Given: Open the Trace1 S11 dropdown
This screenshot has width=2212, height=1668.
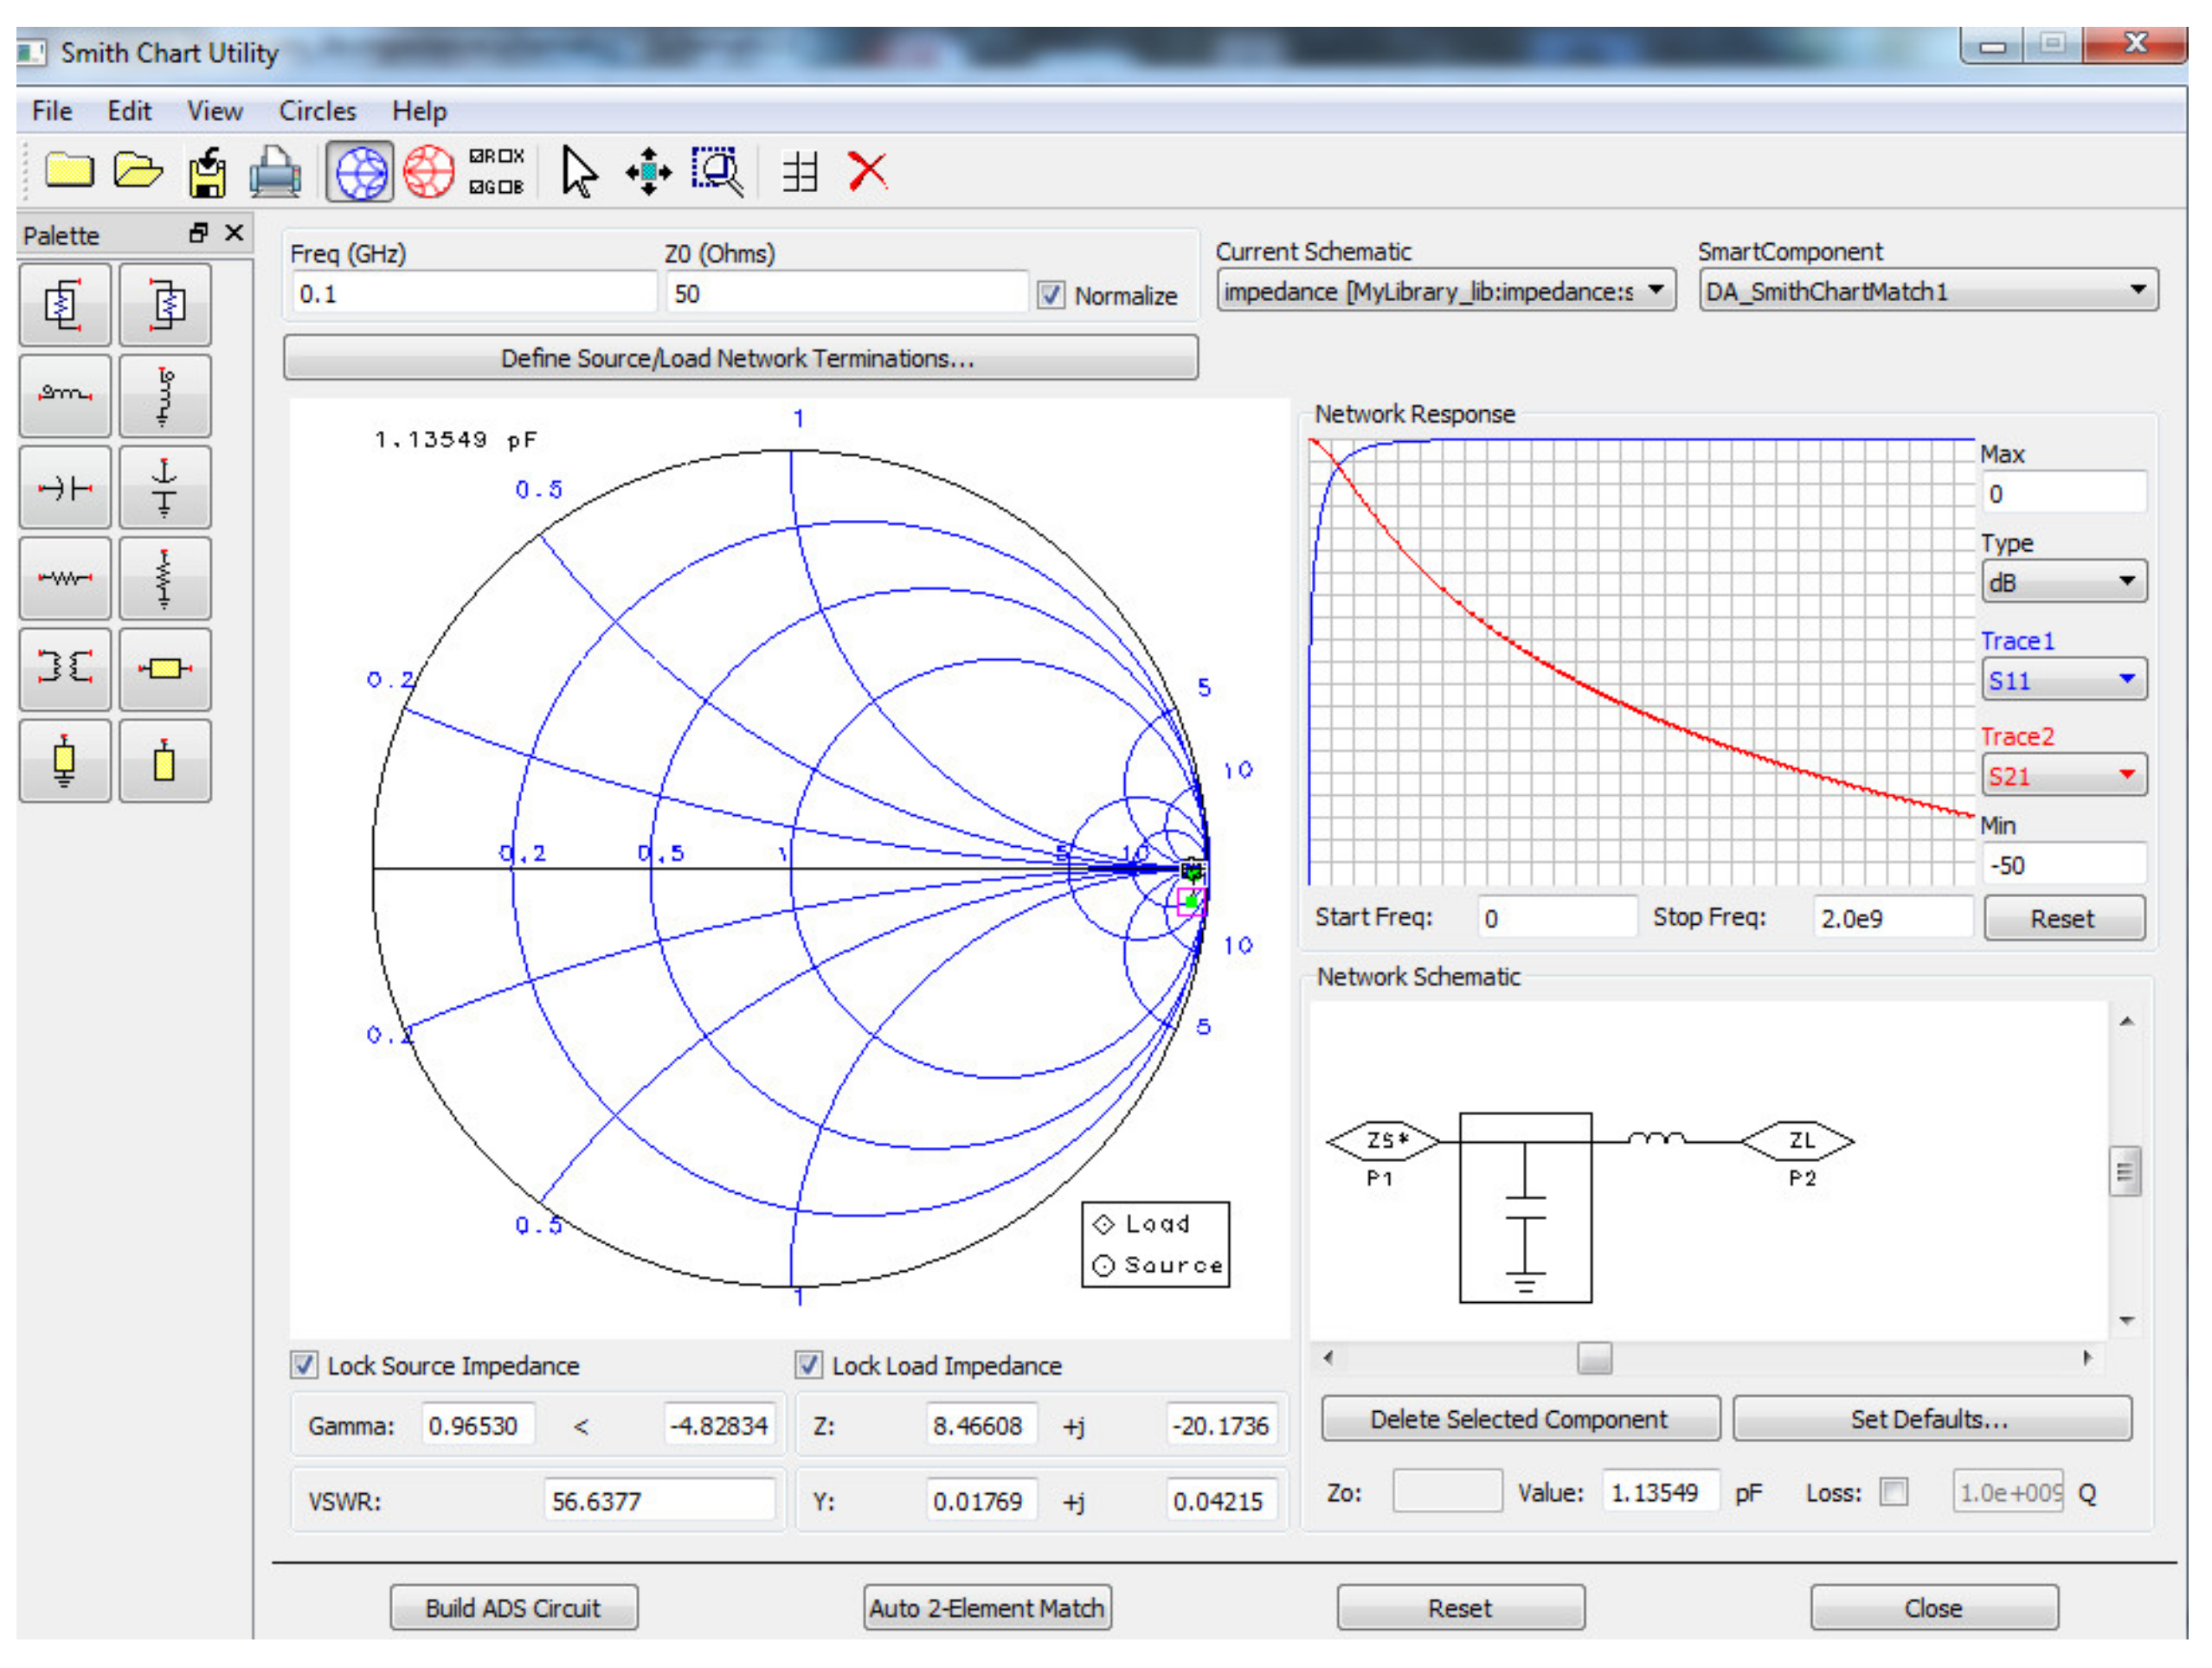Looking at the screenshot, I should (2062, 680).
